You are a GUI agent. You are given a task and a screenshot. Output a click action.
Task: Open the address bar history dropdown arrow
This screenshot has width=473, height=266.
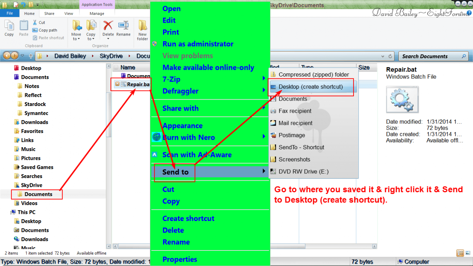tap(383, 56)
